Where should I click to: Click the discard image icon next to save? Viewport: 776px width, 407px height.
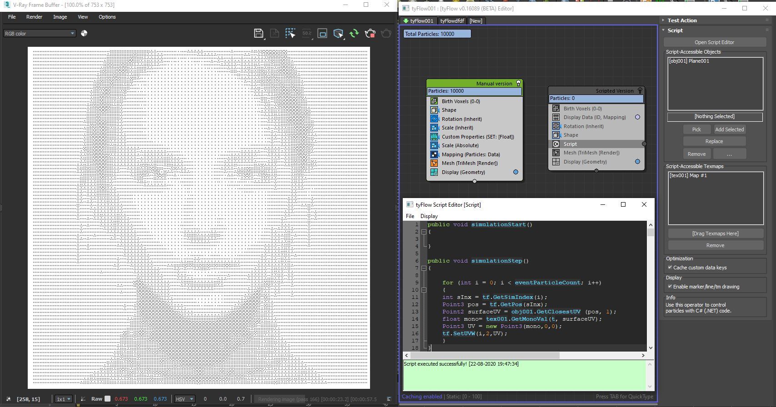[x=275, y=33]
